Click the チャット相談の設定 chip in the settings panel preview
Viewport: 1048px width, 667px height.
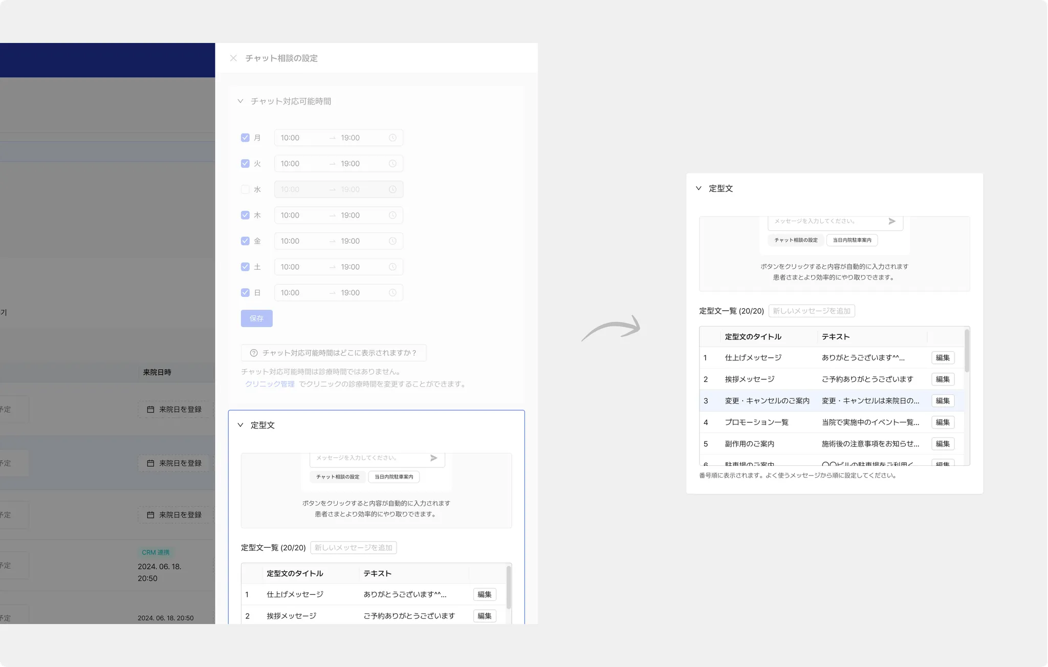[x=338, y=477]
